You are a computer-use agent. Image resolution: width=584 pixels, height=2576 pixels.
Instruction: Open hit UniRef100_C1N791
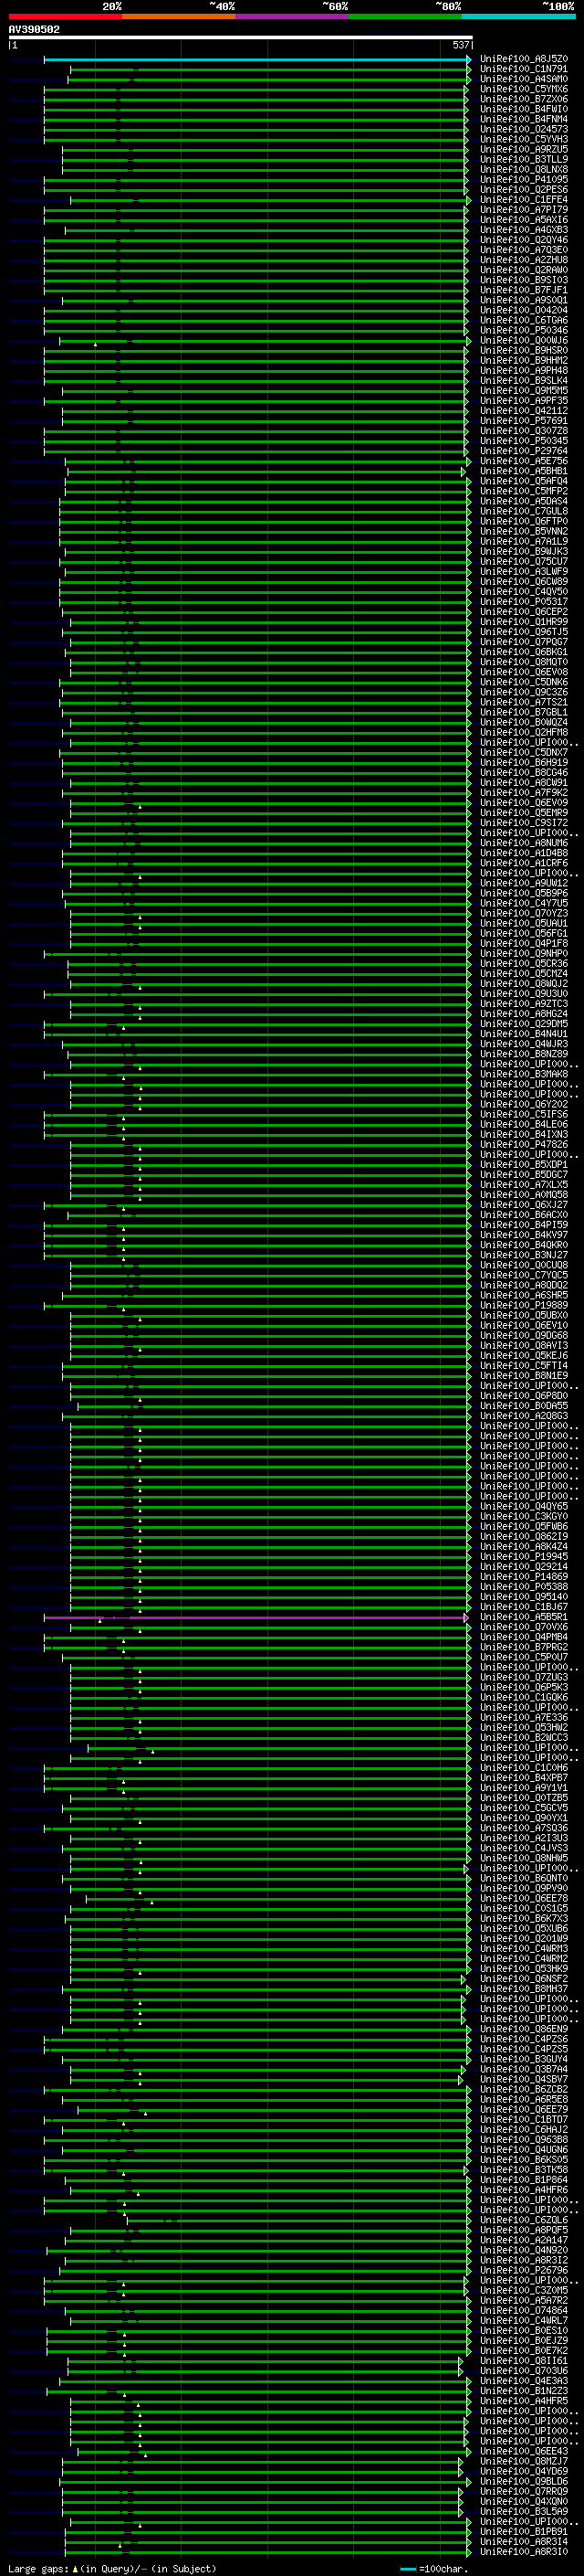pyautogui.click(x=524, y=69)
